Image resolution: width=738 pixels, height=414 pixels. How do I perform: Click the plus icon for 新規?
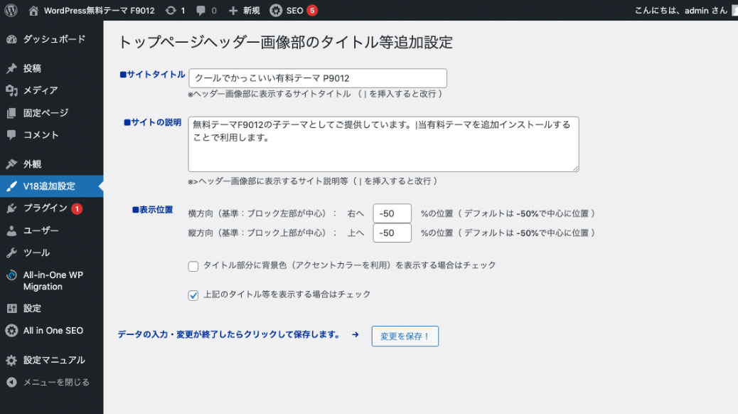pos(233,11)
